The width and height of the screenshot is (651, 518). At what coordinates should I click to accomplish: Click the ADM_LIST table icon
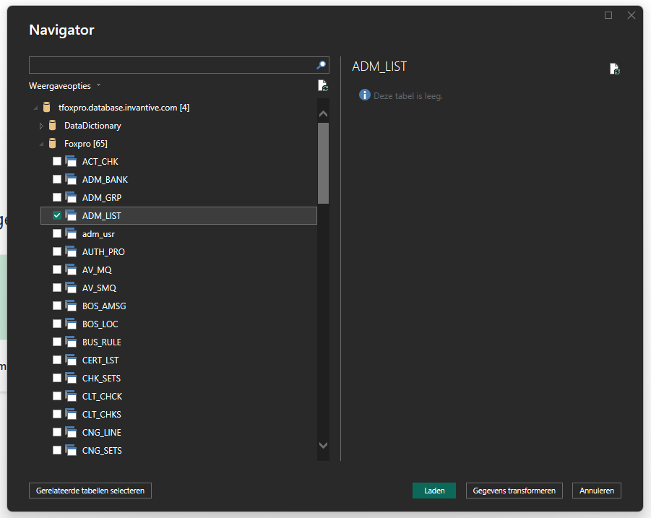point(71,216)
